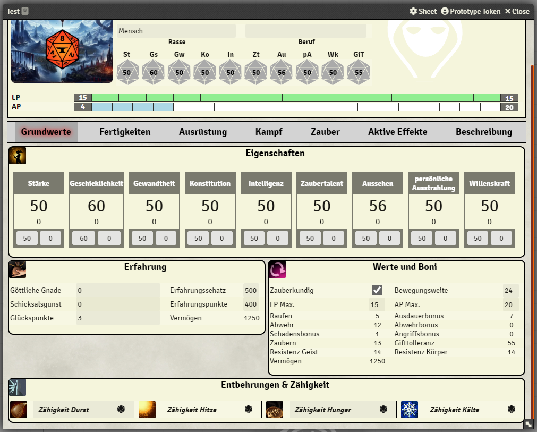Roll the GiT die icon
Viewport: 537px width, 432px height.
(x=359, y=72)
